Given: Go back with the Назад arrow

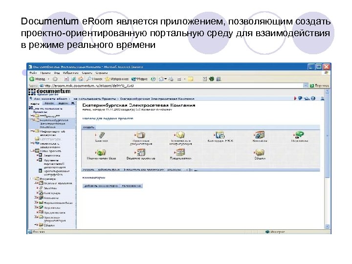Looking at the screenshot, I should coord(37,79).
